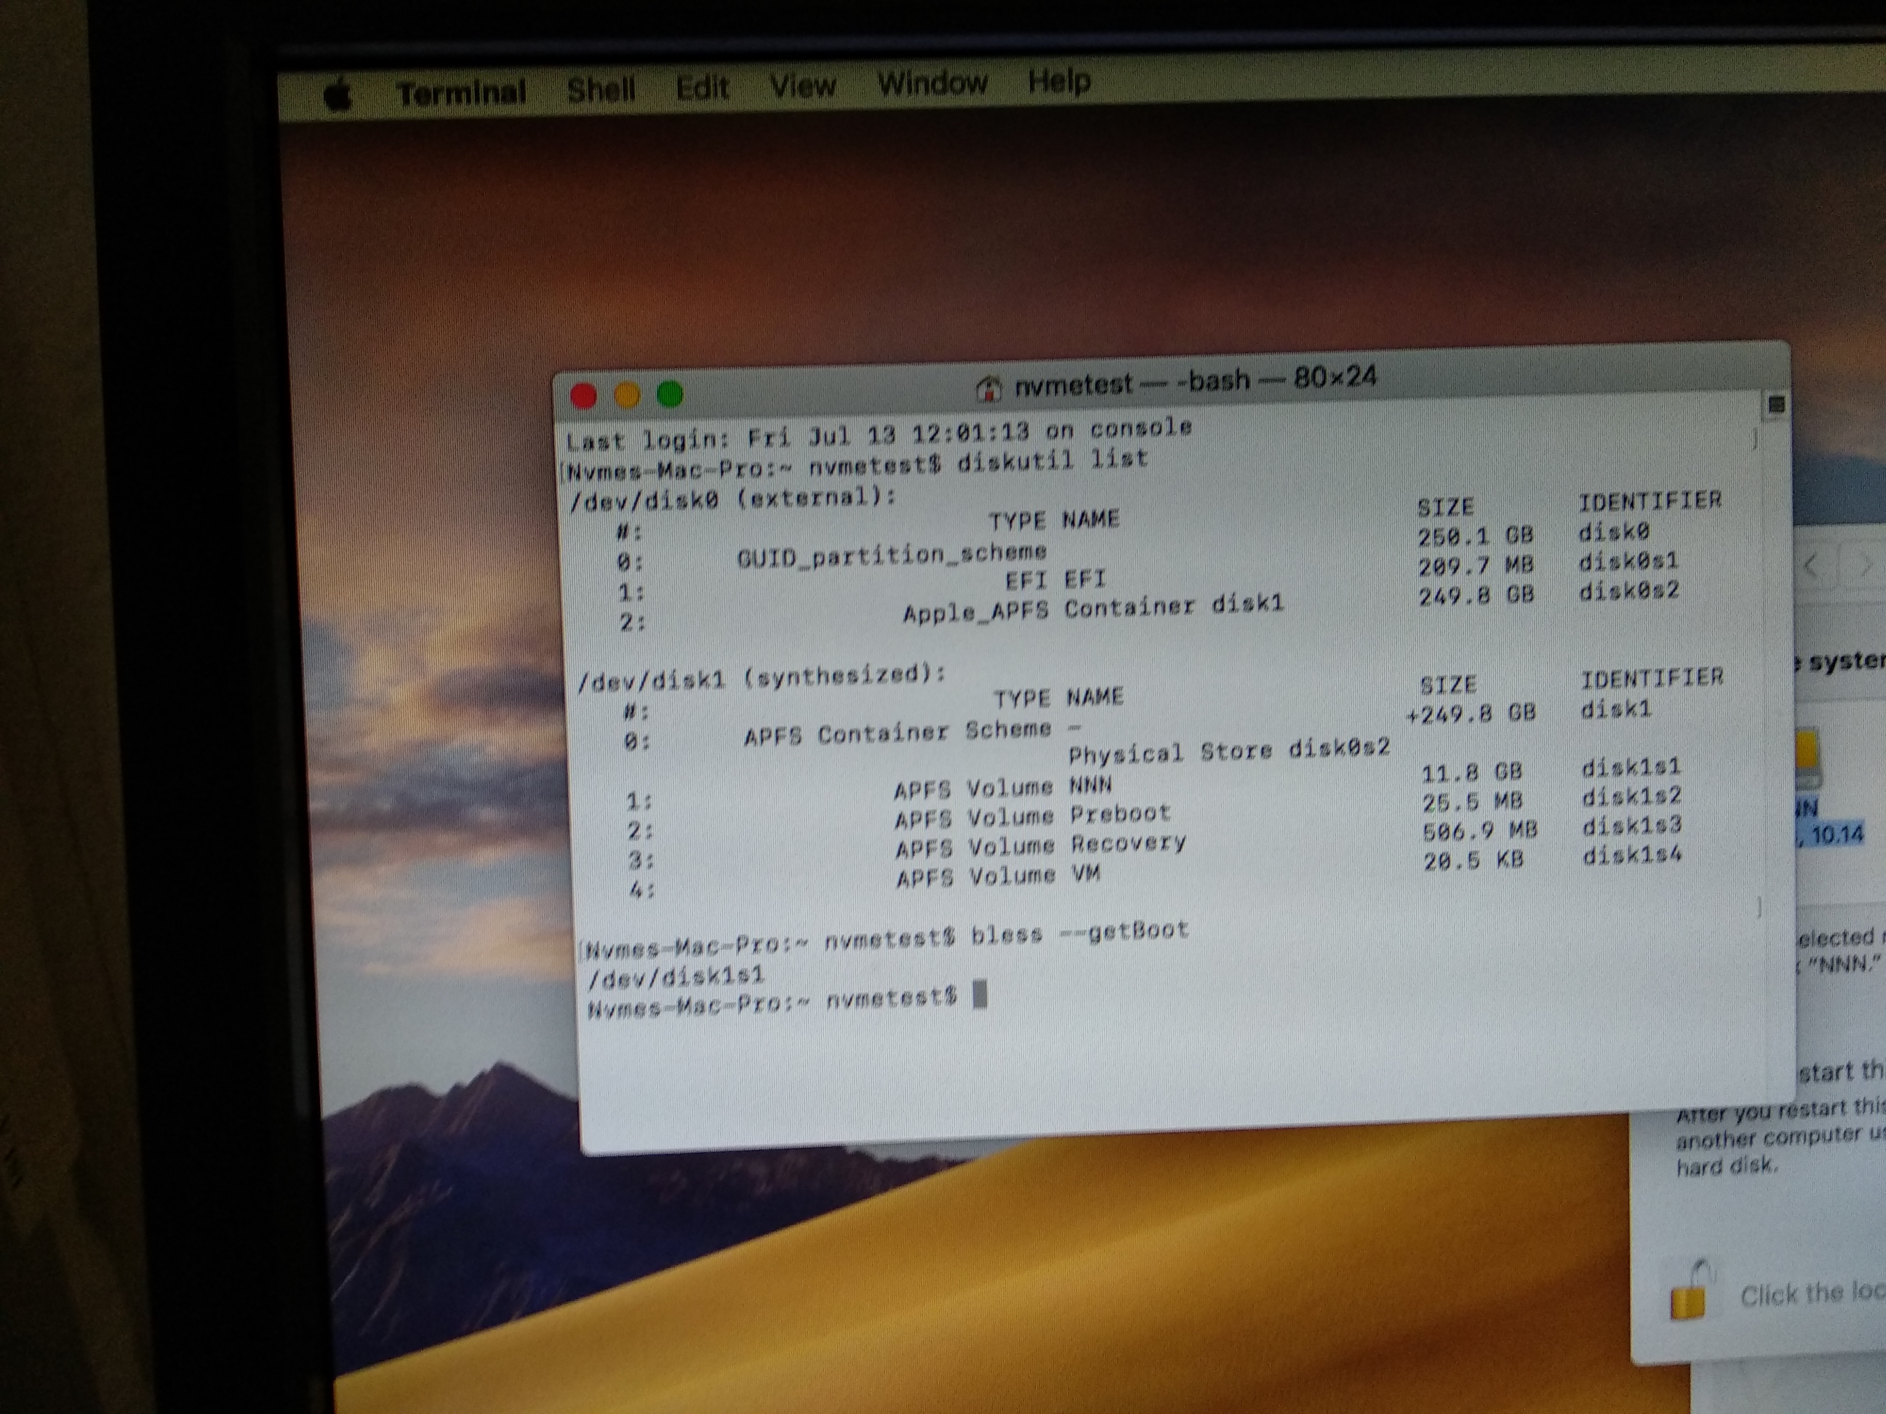Click the home folder icon in title
Image resolution: width=1886 pixels, height=1414 pixels.
[987, 389]
